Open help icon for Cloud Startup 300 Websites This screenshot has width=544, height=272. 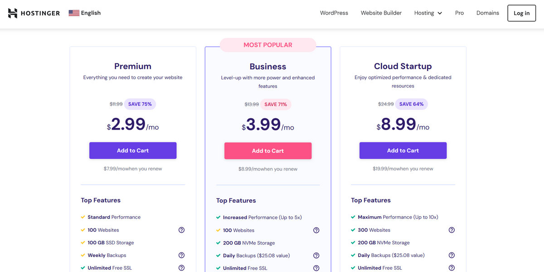click(452, 230)
